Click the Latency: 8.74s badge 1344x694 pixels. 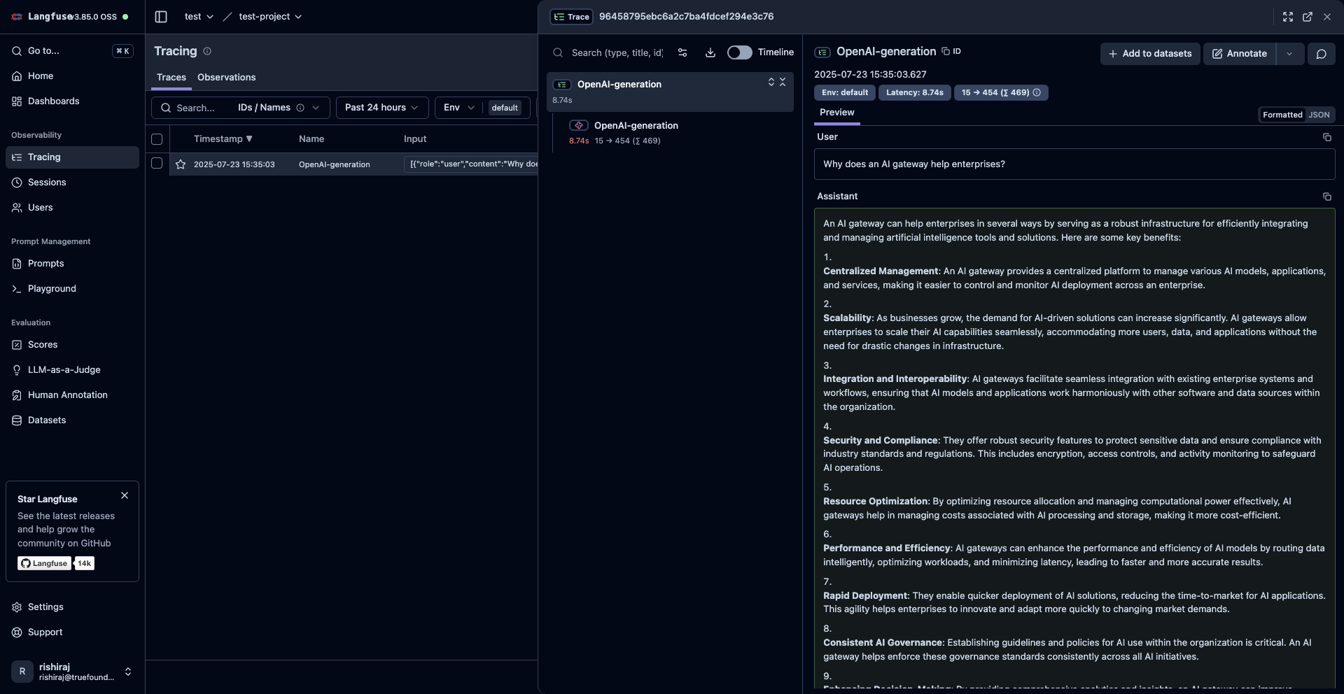point(914,92)
